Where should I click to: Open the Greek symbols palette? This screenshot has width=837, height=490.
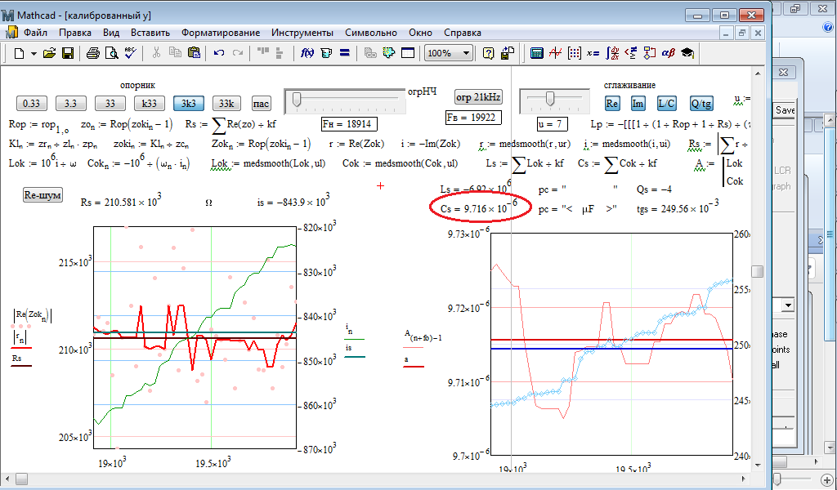pos(668,53)
